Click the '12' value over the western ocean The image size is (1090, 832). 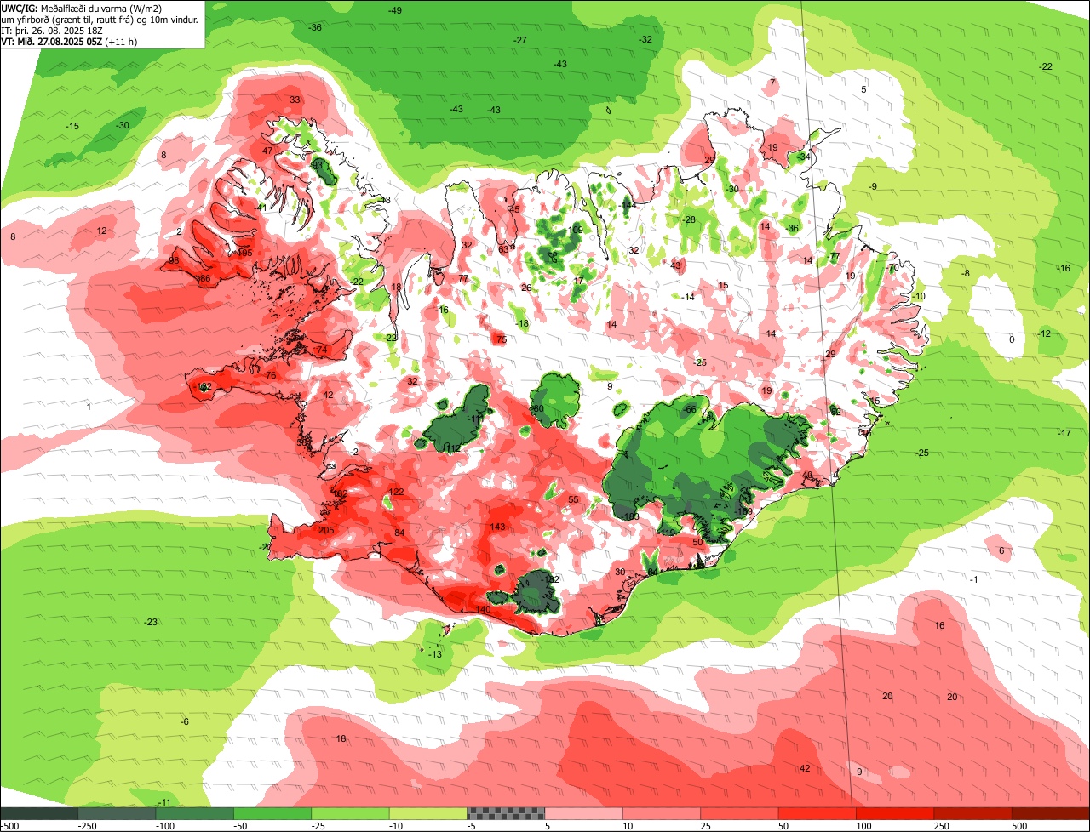(x=101, y=231)
